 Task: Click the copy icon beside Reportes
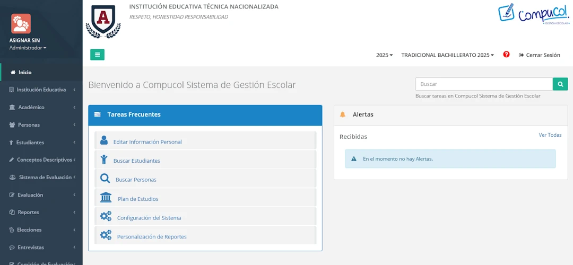point(11,212)
